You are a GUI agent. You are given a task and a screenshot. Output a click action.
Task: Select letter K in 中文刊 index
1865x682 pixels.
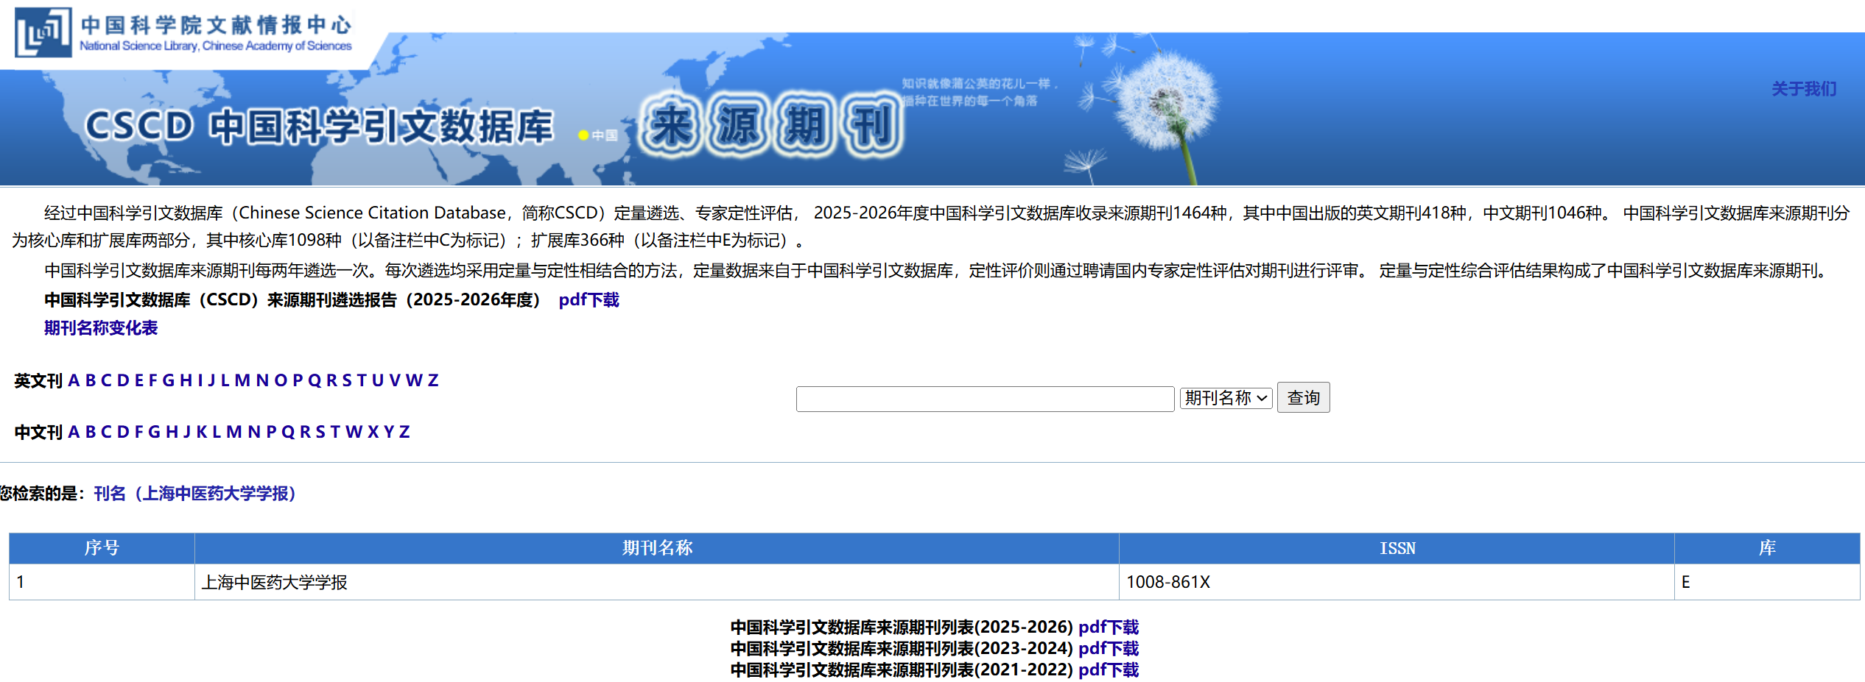pyautogui.click(x=201, y=432)
